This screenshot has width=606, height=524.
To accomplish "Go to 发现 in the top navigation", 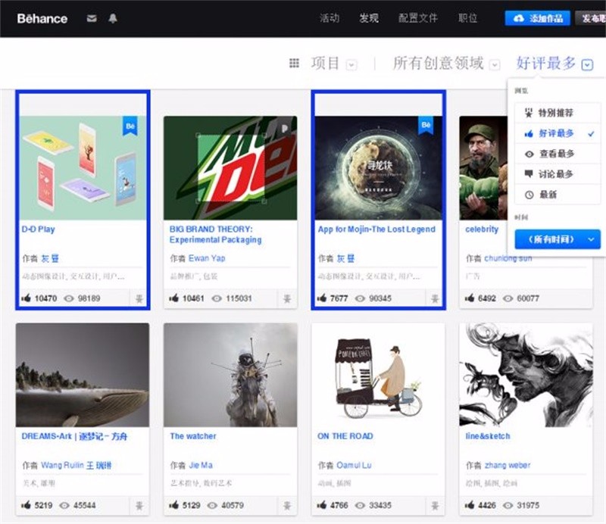I will (x=369, y=18).
